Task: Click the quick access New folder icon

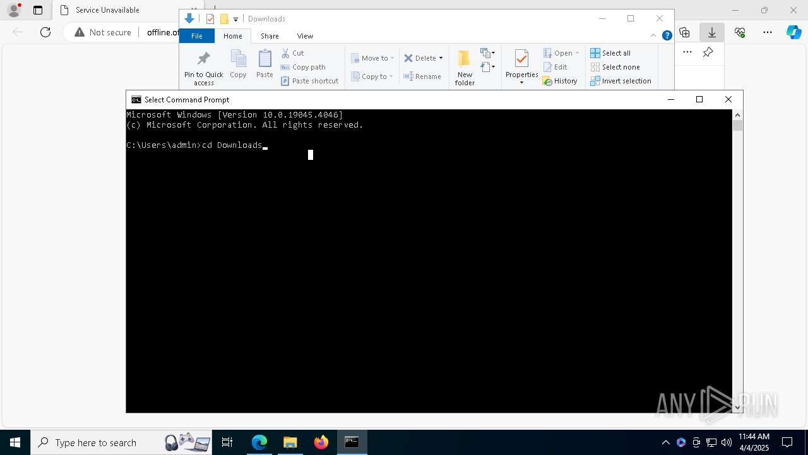Action: pos(223,19)
